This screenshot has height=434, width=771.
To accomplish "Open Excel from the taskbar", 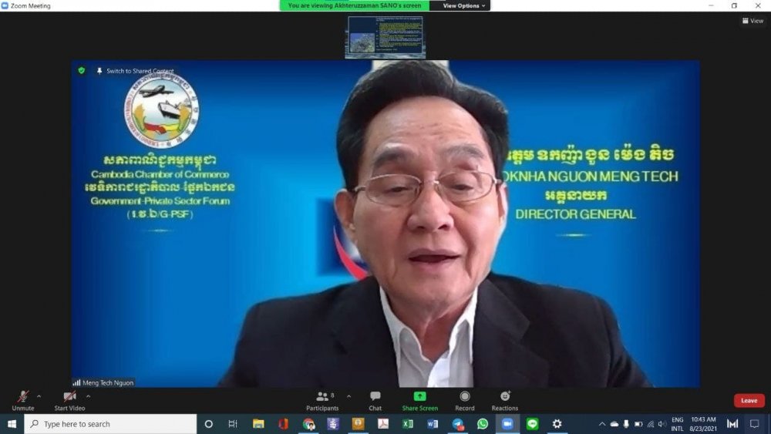I will (408, 424).
